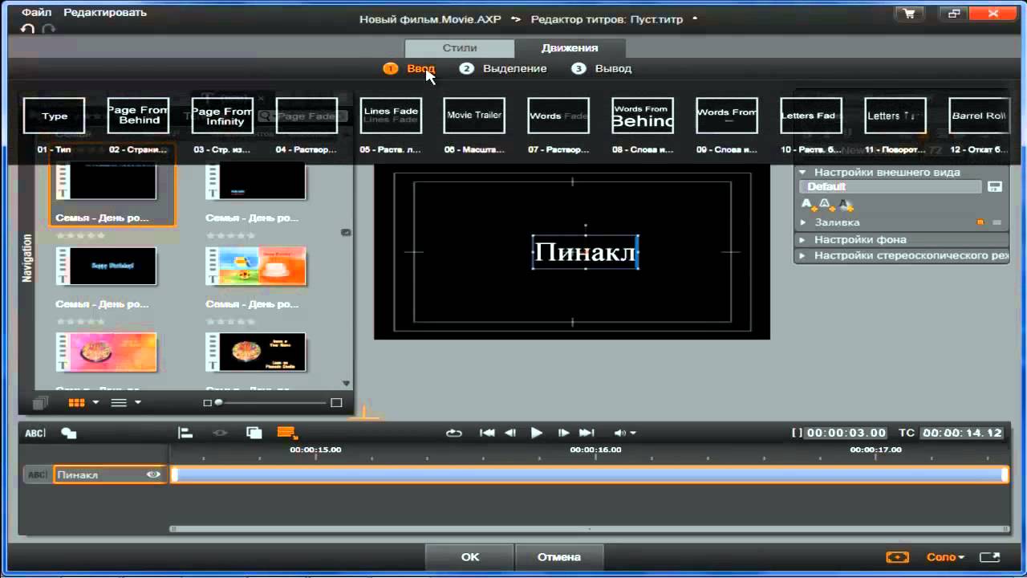The image size is (1027, 578).
Task: Switch library to thumbnail grid view
Action: [x=76, y=402]
